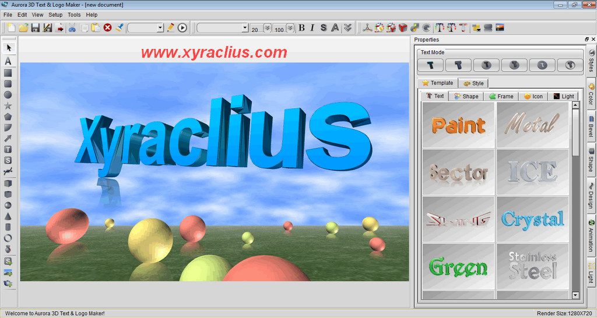Select the text button 'T' shape tool
The image size is (597, 318).
click(x=8, y=150)
